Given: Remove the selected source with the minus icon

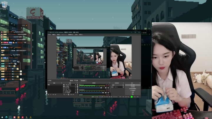Looking at the screenshot, I should point(66,95).
